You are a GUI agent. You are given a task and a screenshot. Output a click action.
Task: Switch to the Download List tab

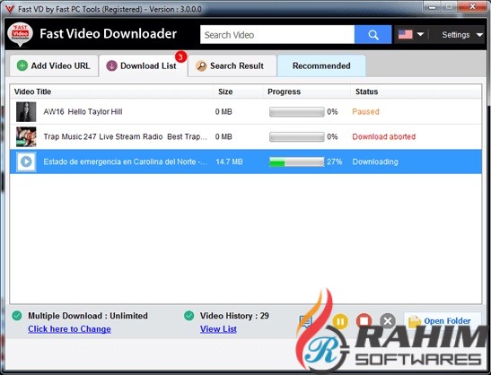[x=143, y=65]
